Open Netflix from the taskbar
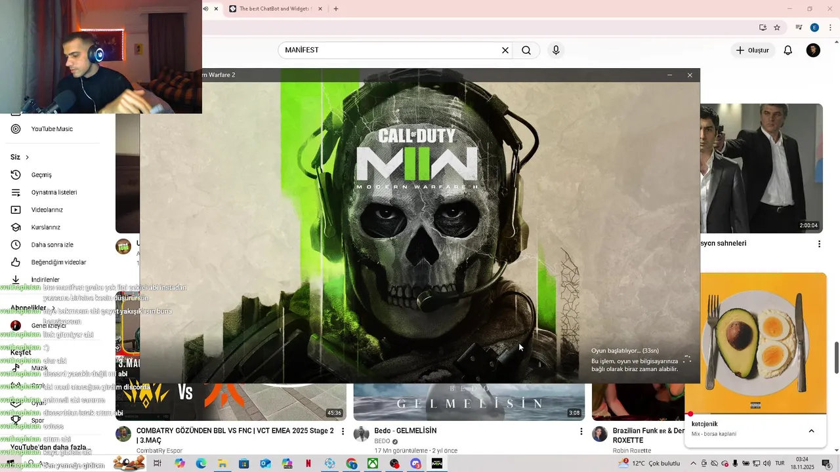This screenshot has width=840, height=472. 308,463
